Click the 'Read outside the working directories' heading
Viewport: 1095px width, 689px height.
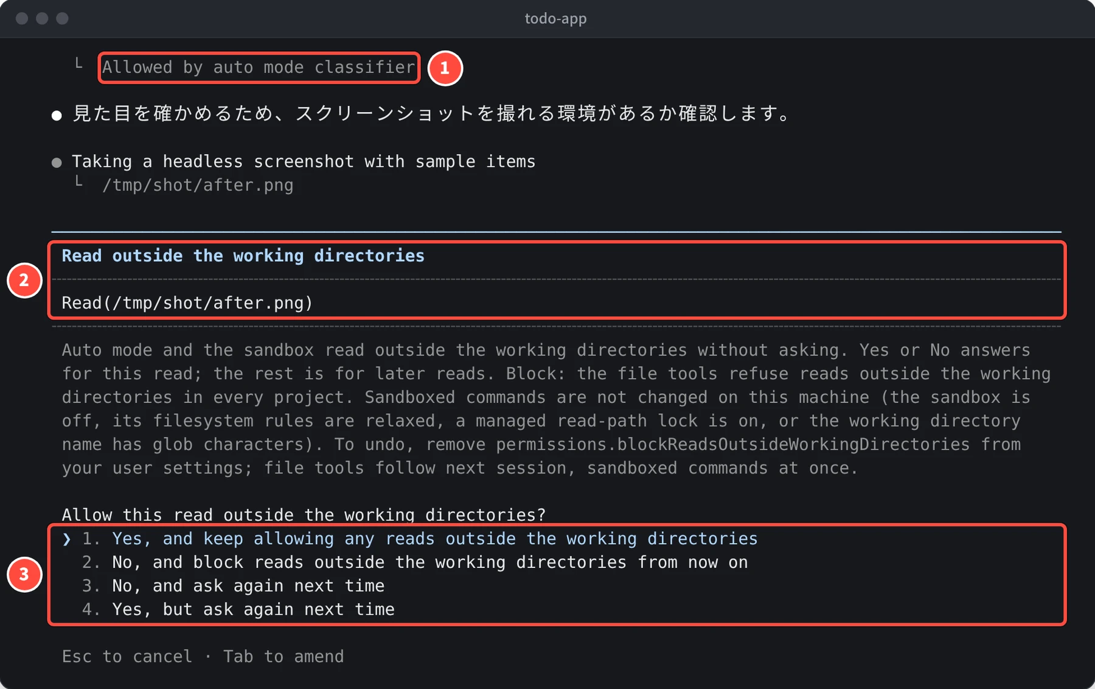point(243,256)
